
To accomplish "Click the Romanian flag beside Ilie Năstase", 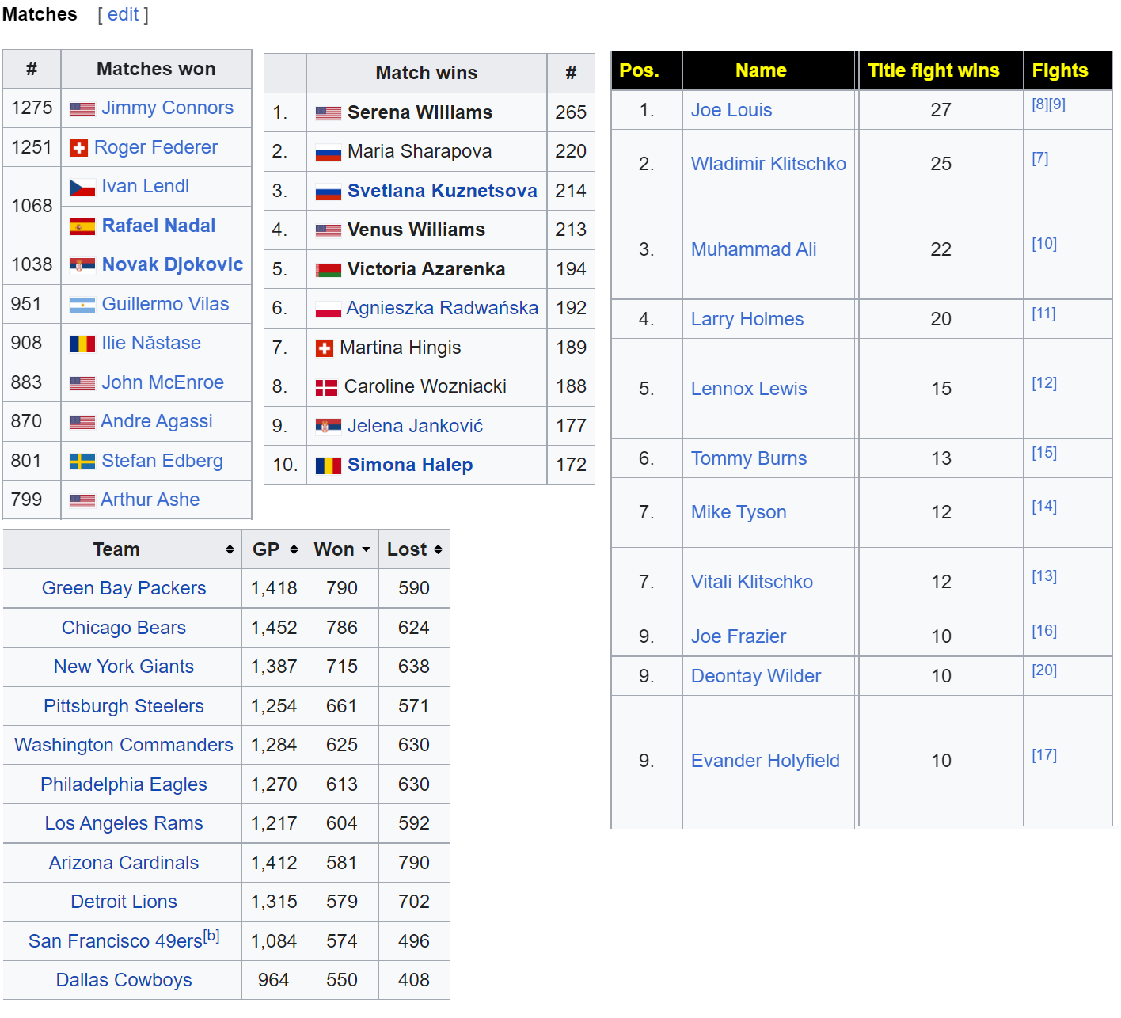I will click(82, 344).
